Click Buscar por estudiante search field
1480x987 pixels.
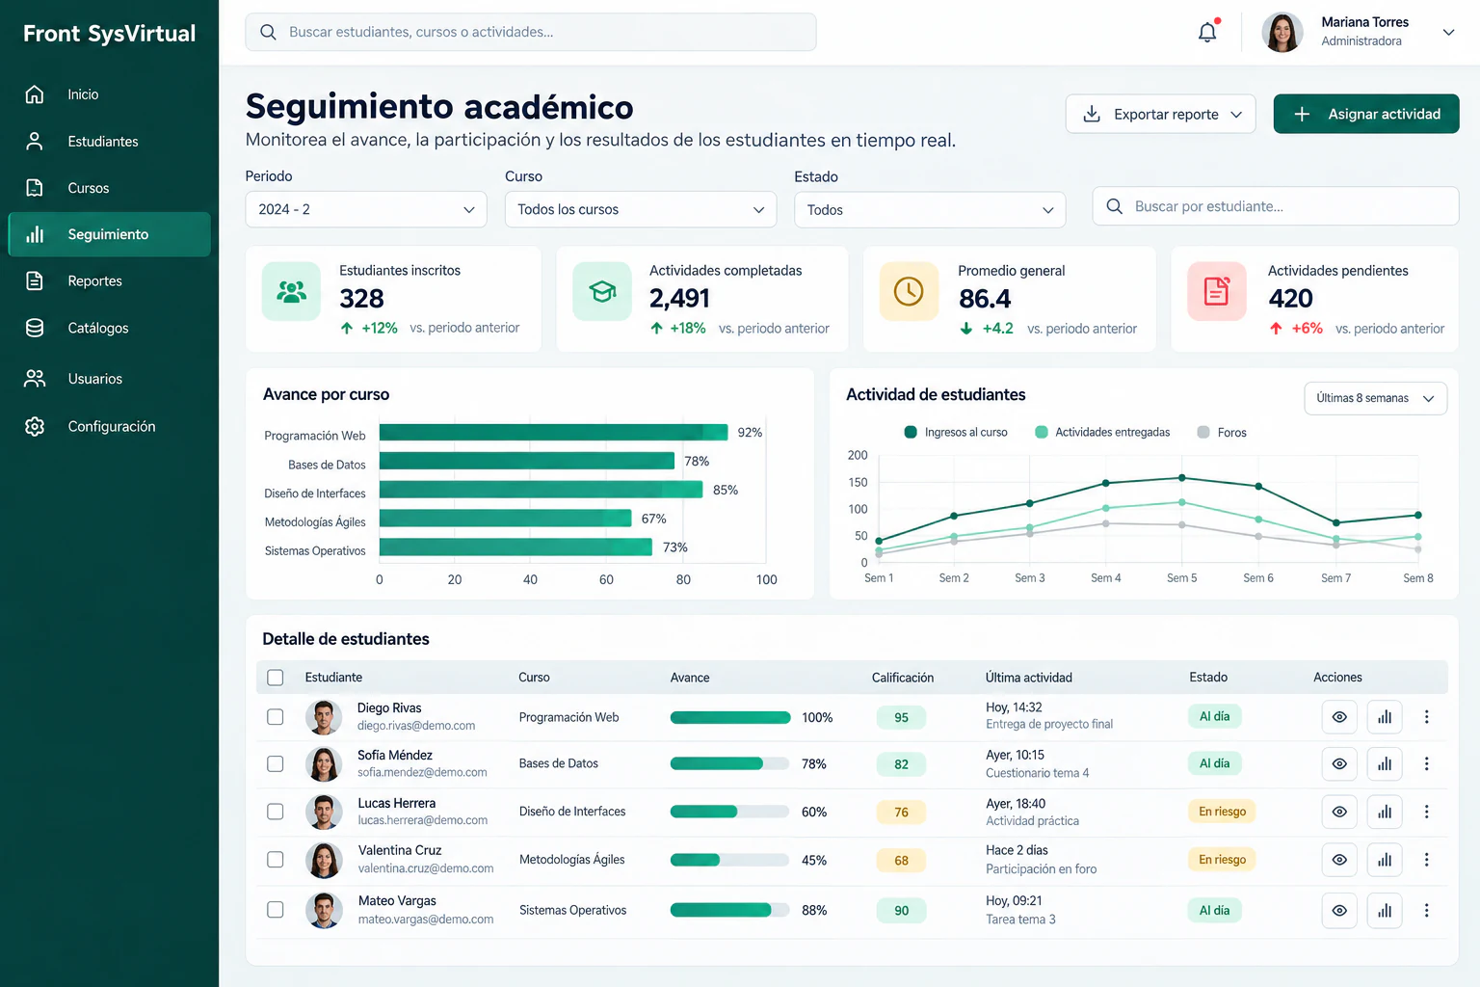(1276, 206)
